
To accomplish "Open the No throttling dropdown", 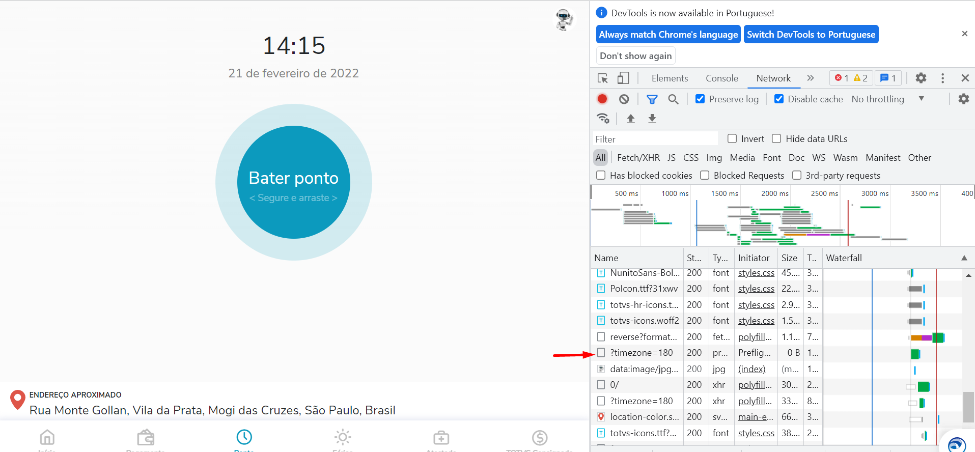I will pyautogui.click(x=888, y=99).
